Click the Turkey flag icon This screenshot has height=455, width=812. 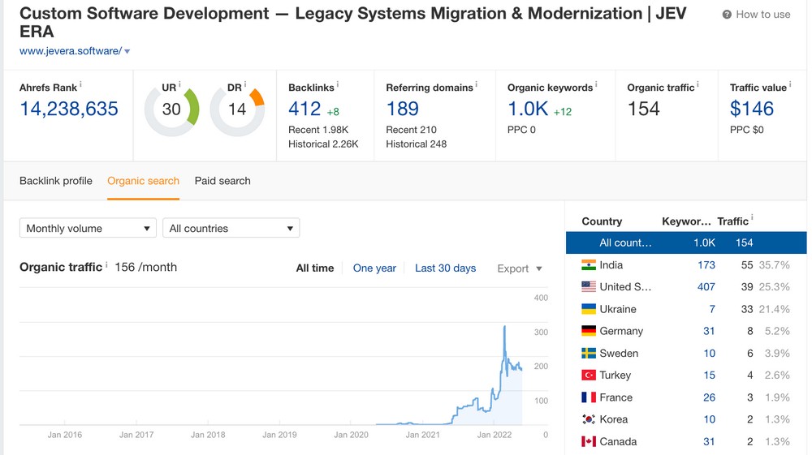[589, 375]
